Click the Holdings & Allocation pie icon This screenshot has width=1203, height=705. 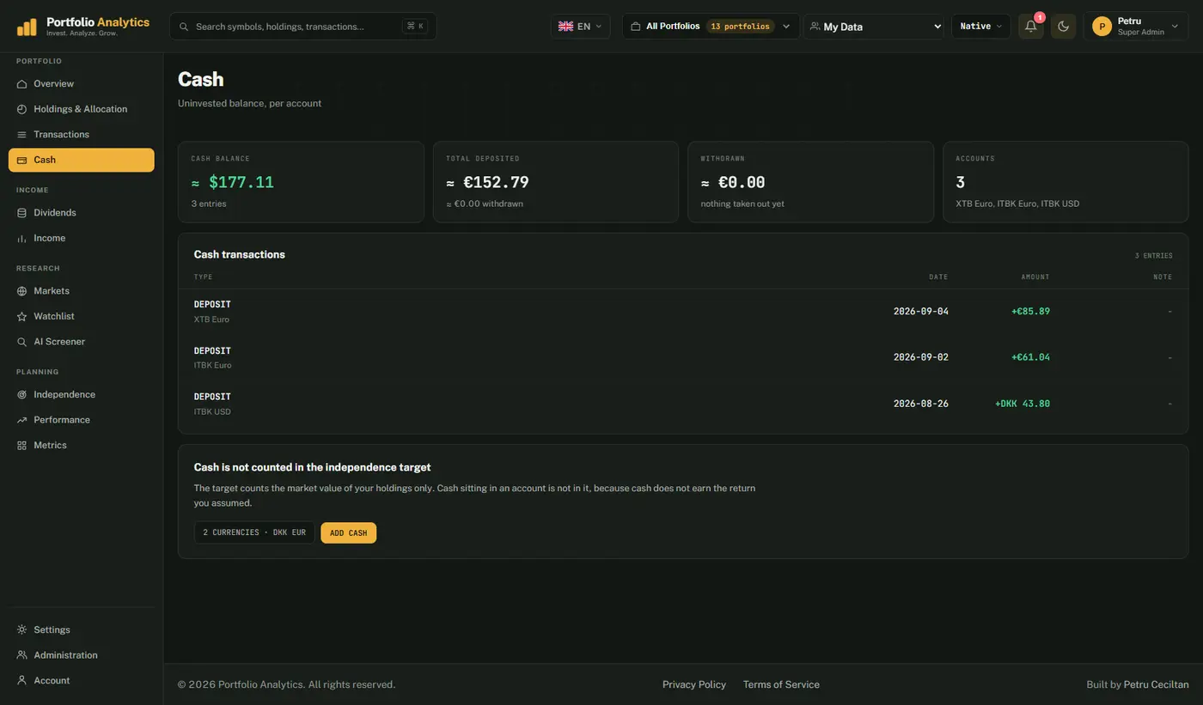coord(22,109)
